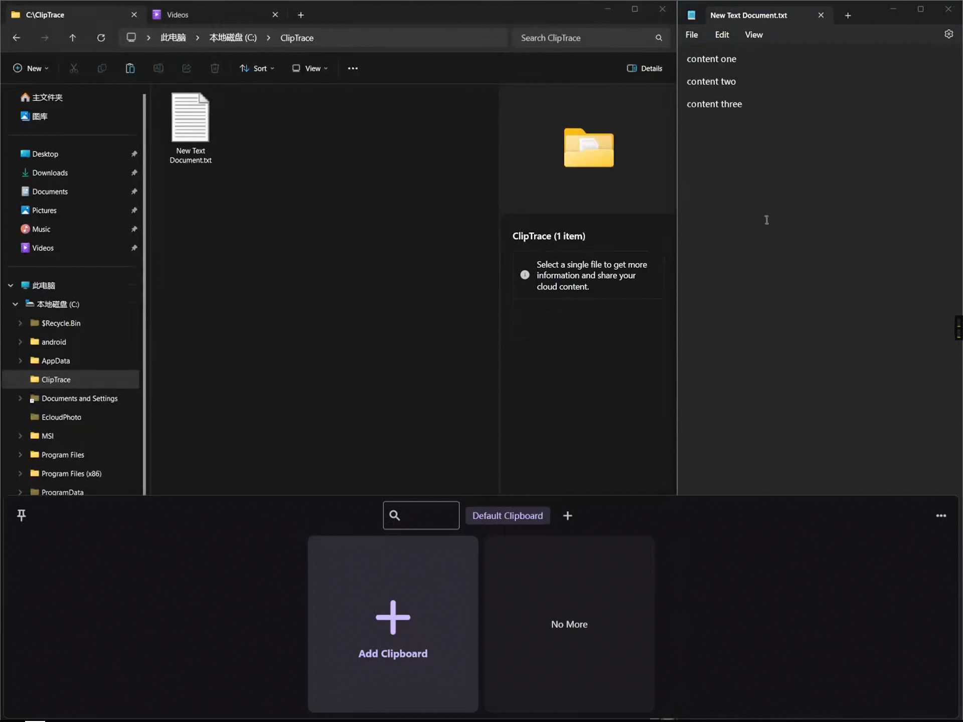Collapse the 本地磁盘 (C:) tree node
963x722 pixels.
(16, 304)
